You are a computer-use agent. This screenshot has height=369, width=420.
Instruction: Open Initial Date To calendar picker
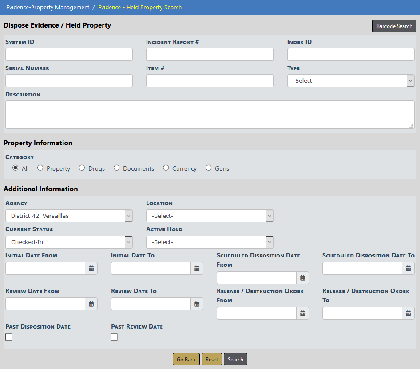[x=197, y=269]
